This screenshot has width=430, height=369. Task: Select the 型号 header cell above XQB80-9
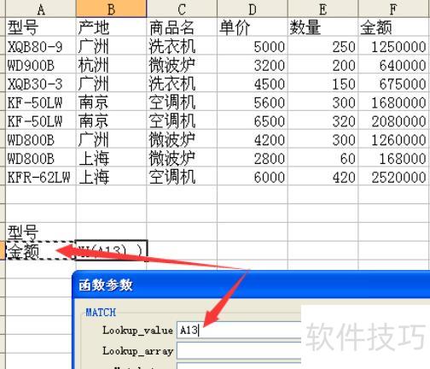point(41,27)
